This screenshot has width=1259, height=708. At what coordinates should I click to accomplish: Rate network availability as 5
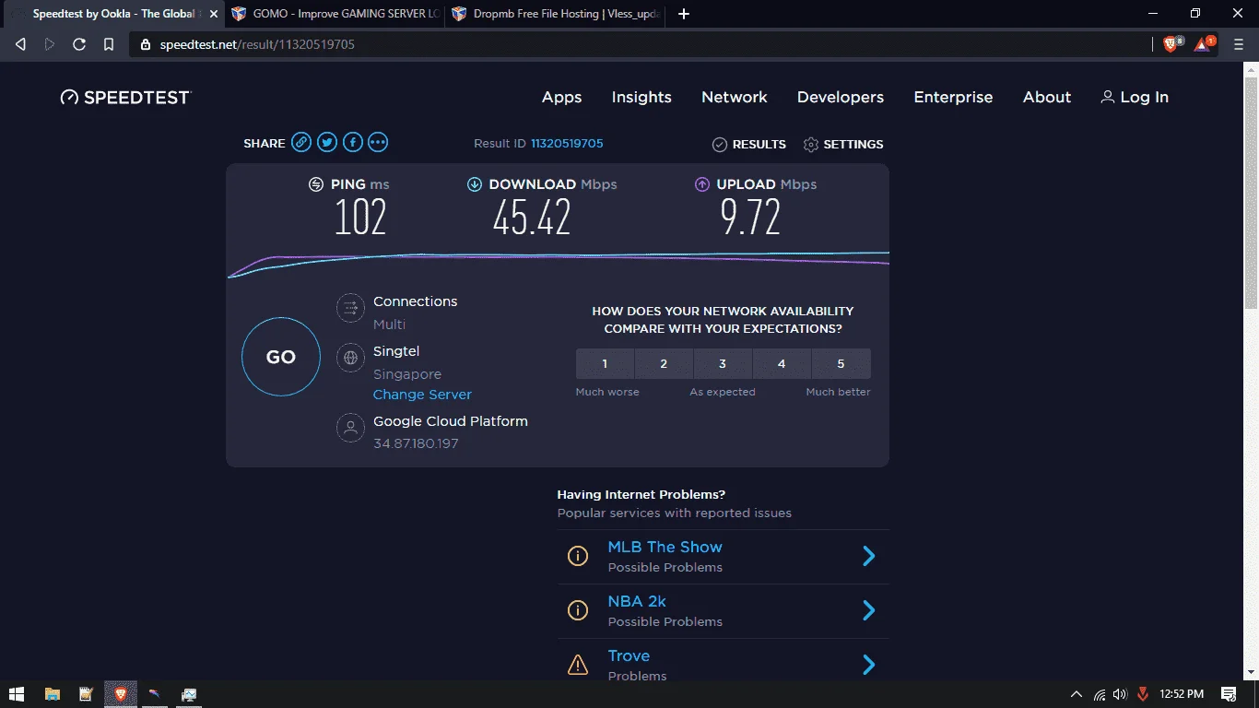(x=841, y=363)
